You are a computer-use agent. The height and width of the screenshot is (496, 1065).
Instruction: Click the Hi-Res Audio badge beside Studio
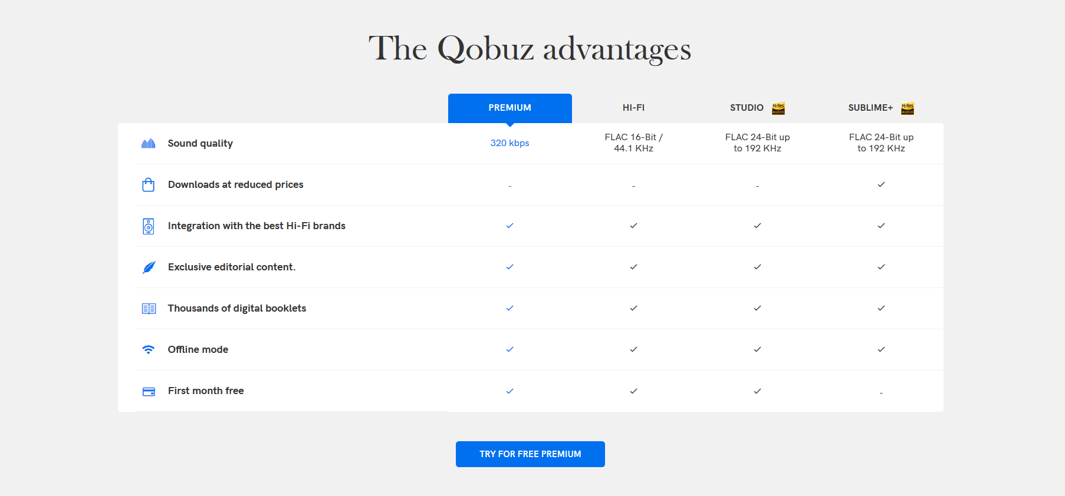pyautogui.click(x=778, y=108)
